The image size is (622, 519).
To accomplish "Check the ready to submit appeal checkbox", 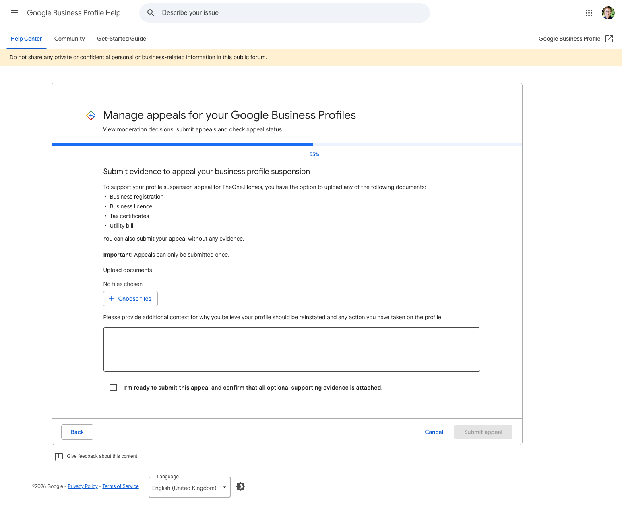I will coord(113,388).
